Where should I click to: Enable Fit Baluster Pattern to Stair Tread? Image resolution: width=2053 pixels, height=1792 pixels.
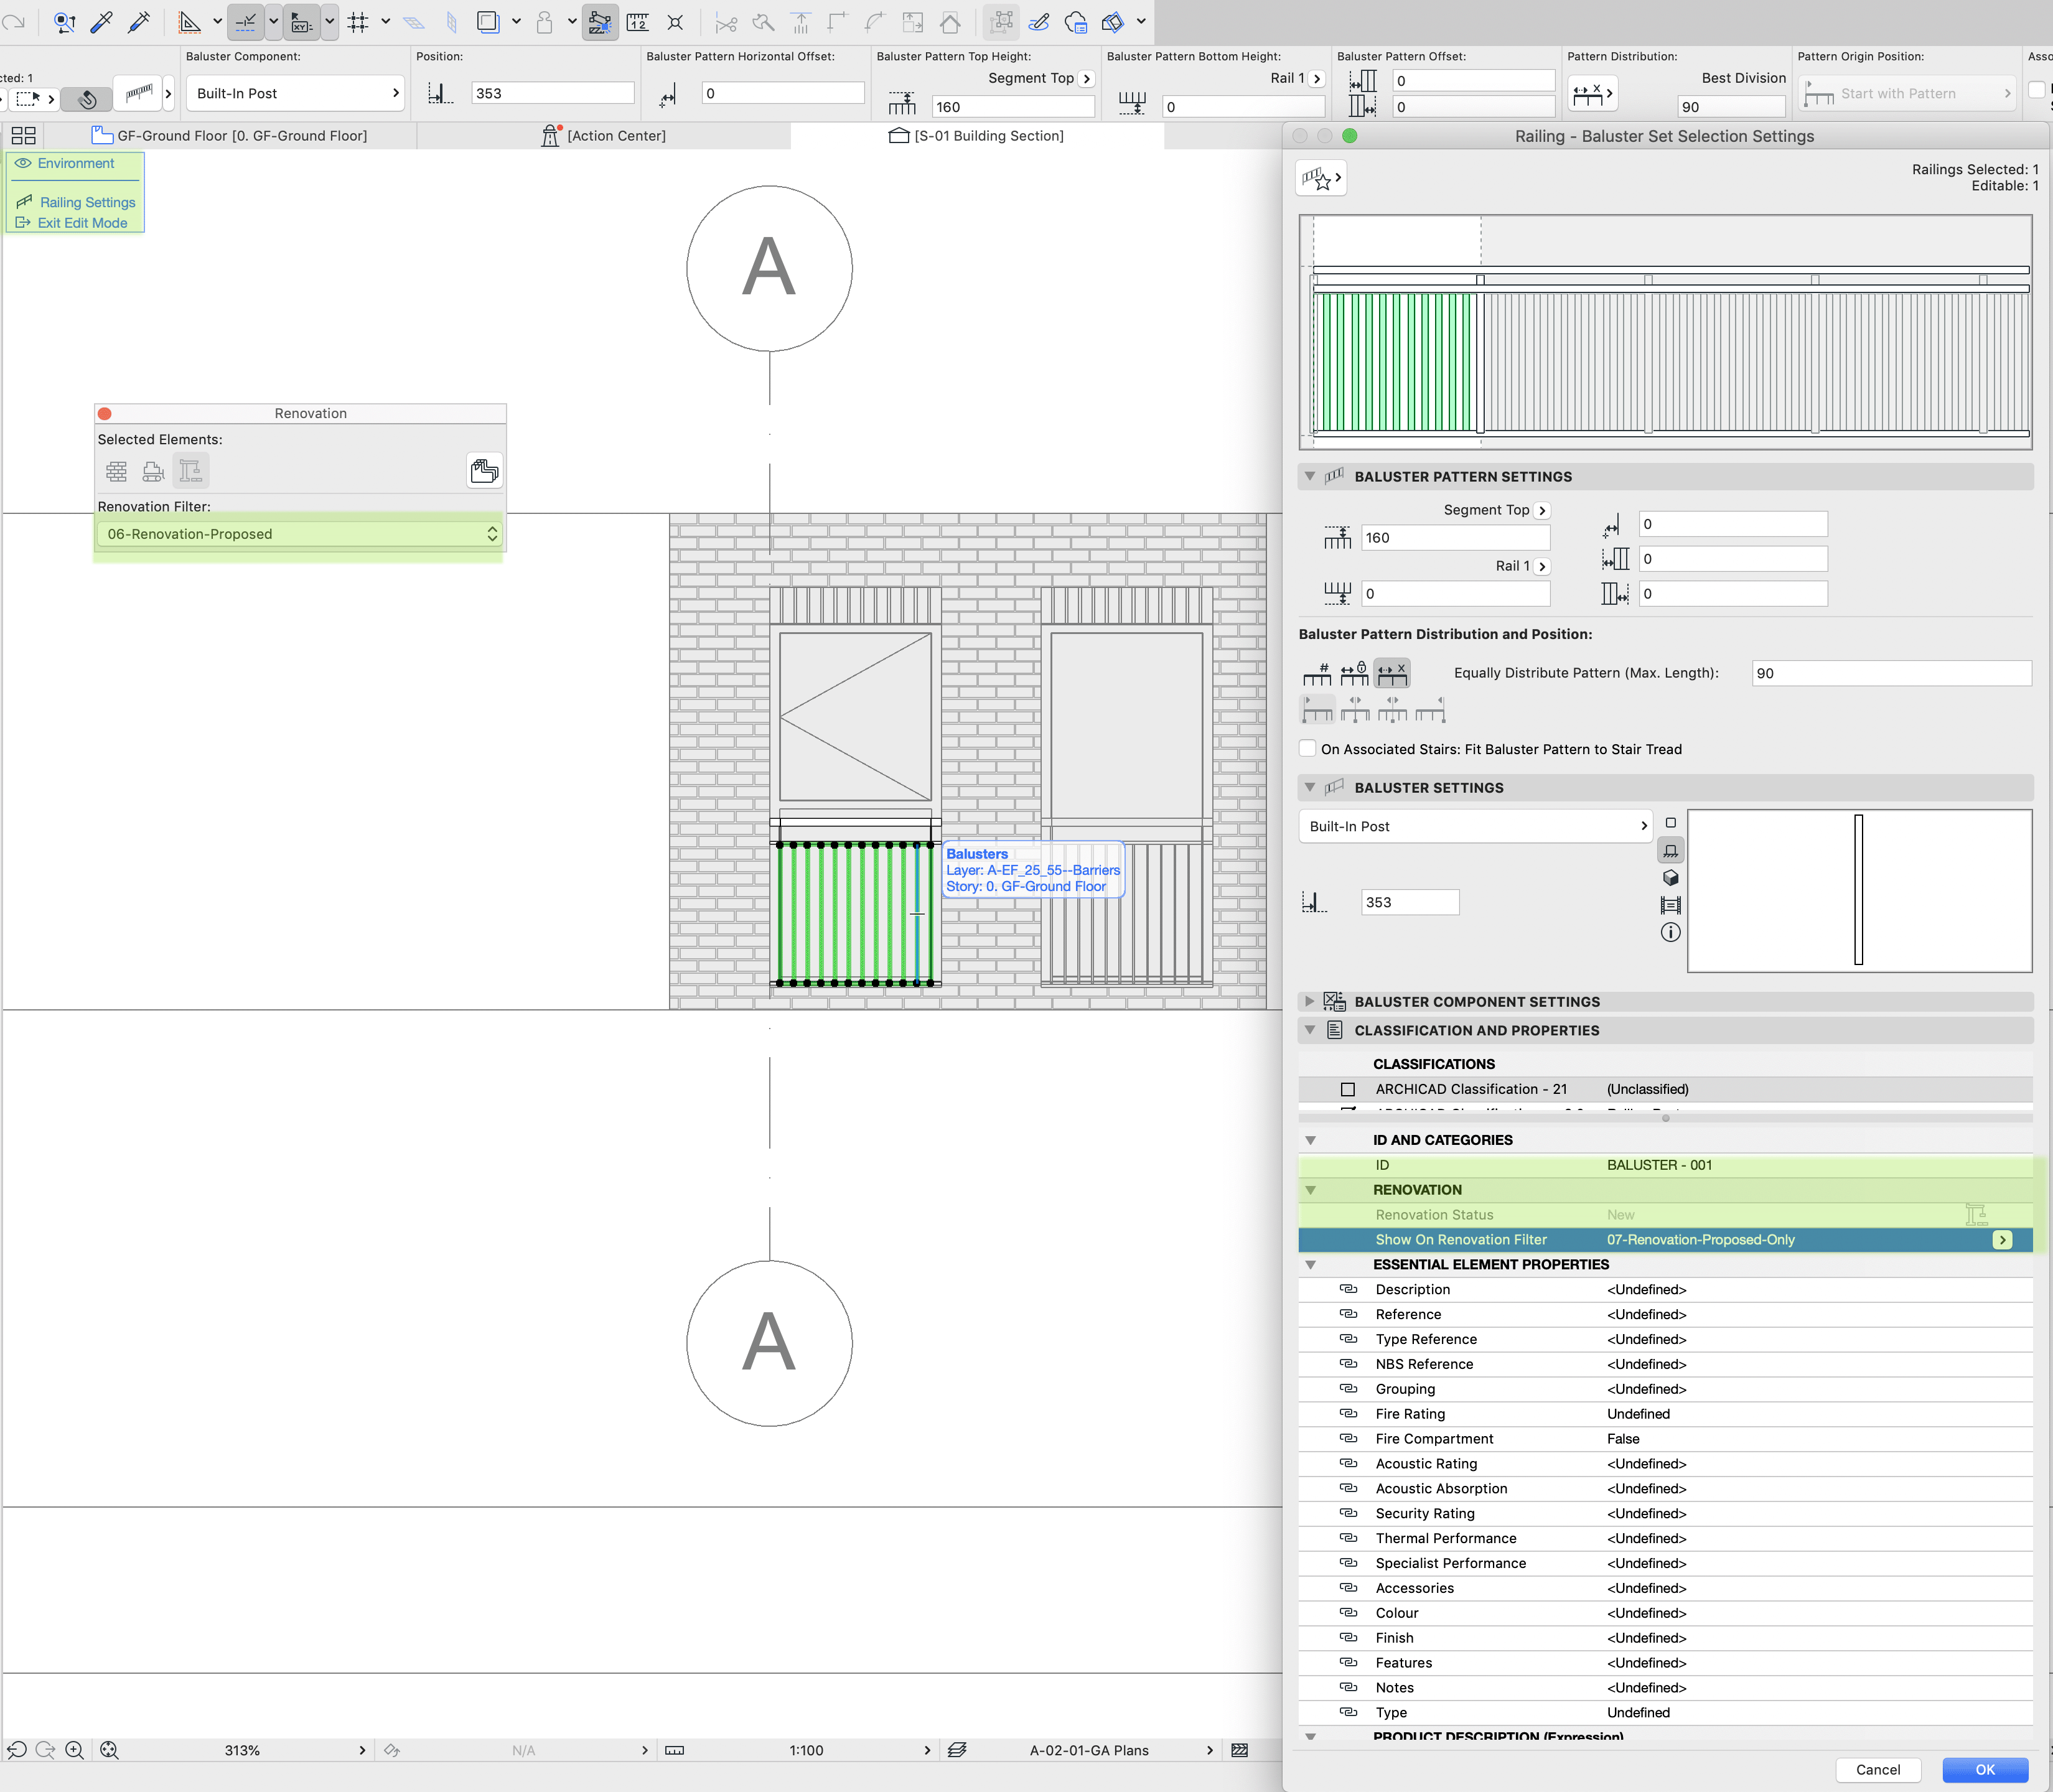click(x=1307, y=749)
